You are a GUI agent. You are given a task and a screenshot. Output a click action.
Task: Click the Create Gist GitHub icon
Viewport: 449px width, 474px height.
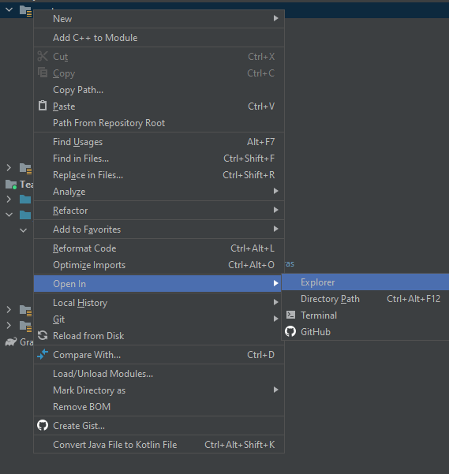(43, 425)
